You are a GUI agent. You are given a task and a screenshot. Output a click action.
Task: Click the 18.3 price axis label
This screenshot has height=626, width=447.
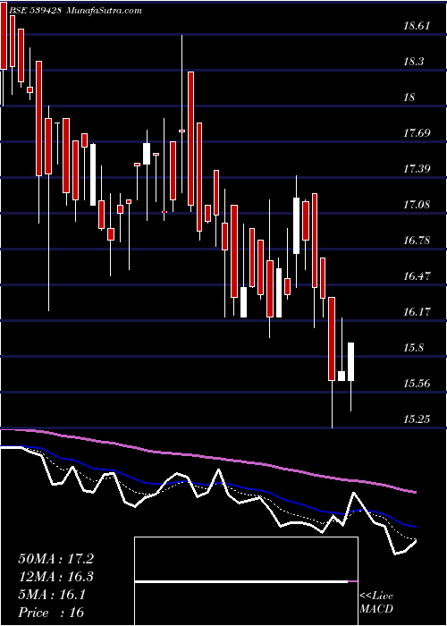click(414, 62)
